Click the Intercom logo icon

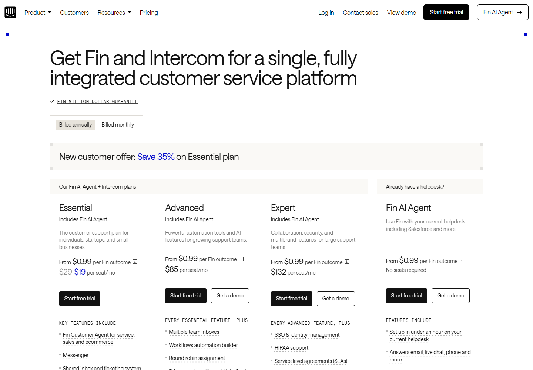click(10, 12)
